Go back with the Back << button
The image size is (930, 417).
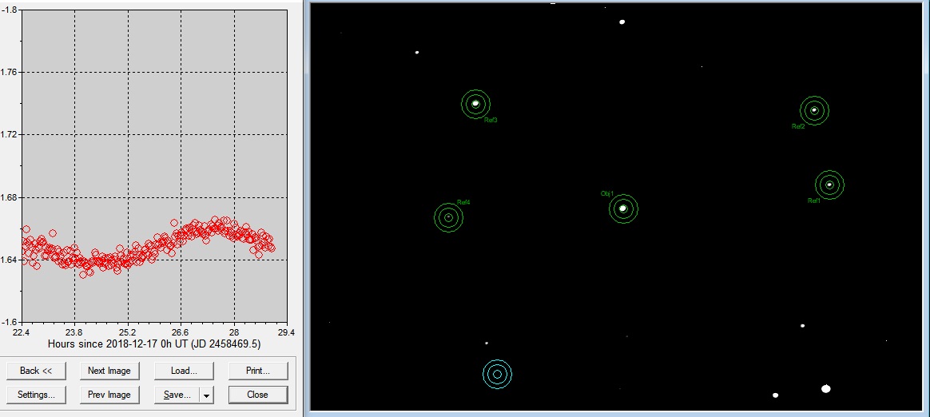36,371
